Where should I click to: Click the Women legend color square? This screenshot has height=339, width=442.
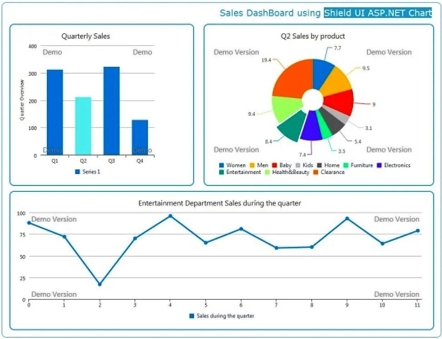coord(222,165)
